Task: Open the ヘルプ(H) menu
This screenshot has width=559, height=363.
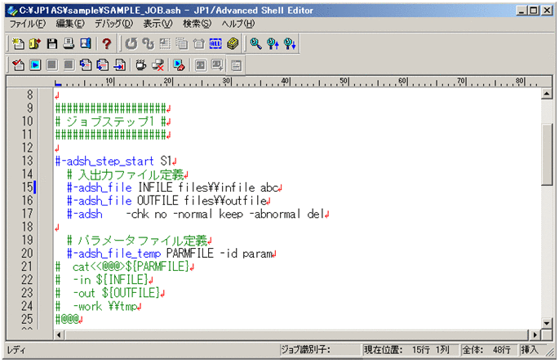Action: pyautogui.click(x=238, y=24)
